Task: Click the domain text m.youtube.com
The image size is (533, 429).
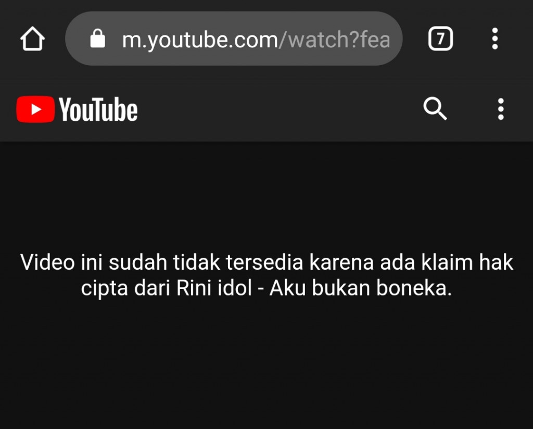Action: 200,40
